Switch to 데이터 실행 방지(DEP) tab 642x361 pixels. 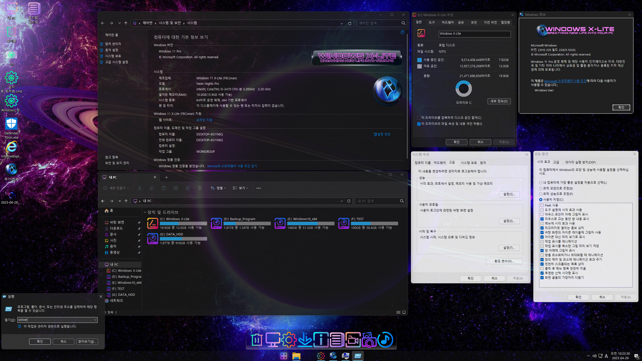click(580, 162)
